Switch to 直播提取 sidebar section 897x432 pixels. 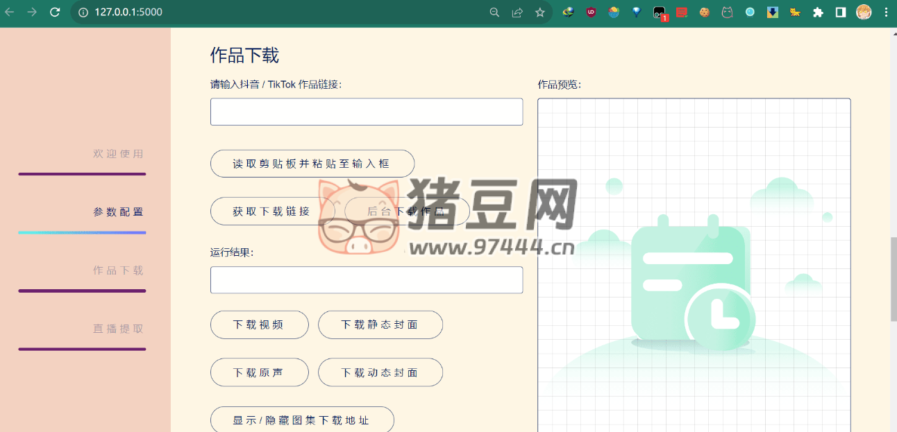(118, 329)
